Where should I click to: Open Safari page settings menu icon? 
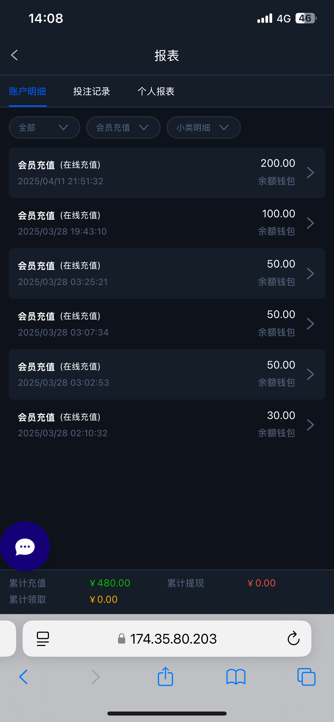point(43,639)
